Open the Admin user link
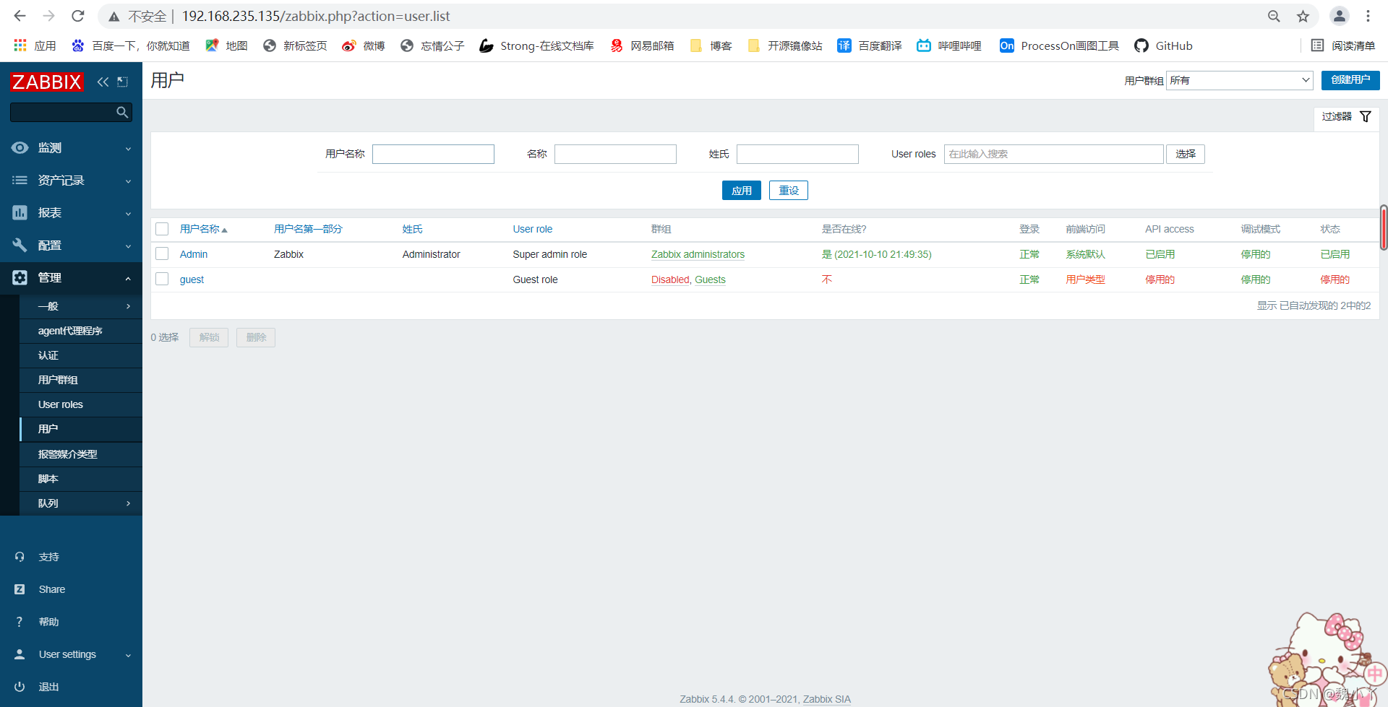Screen dimensions: 1388x707 coord(194,254)
